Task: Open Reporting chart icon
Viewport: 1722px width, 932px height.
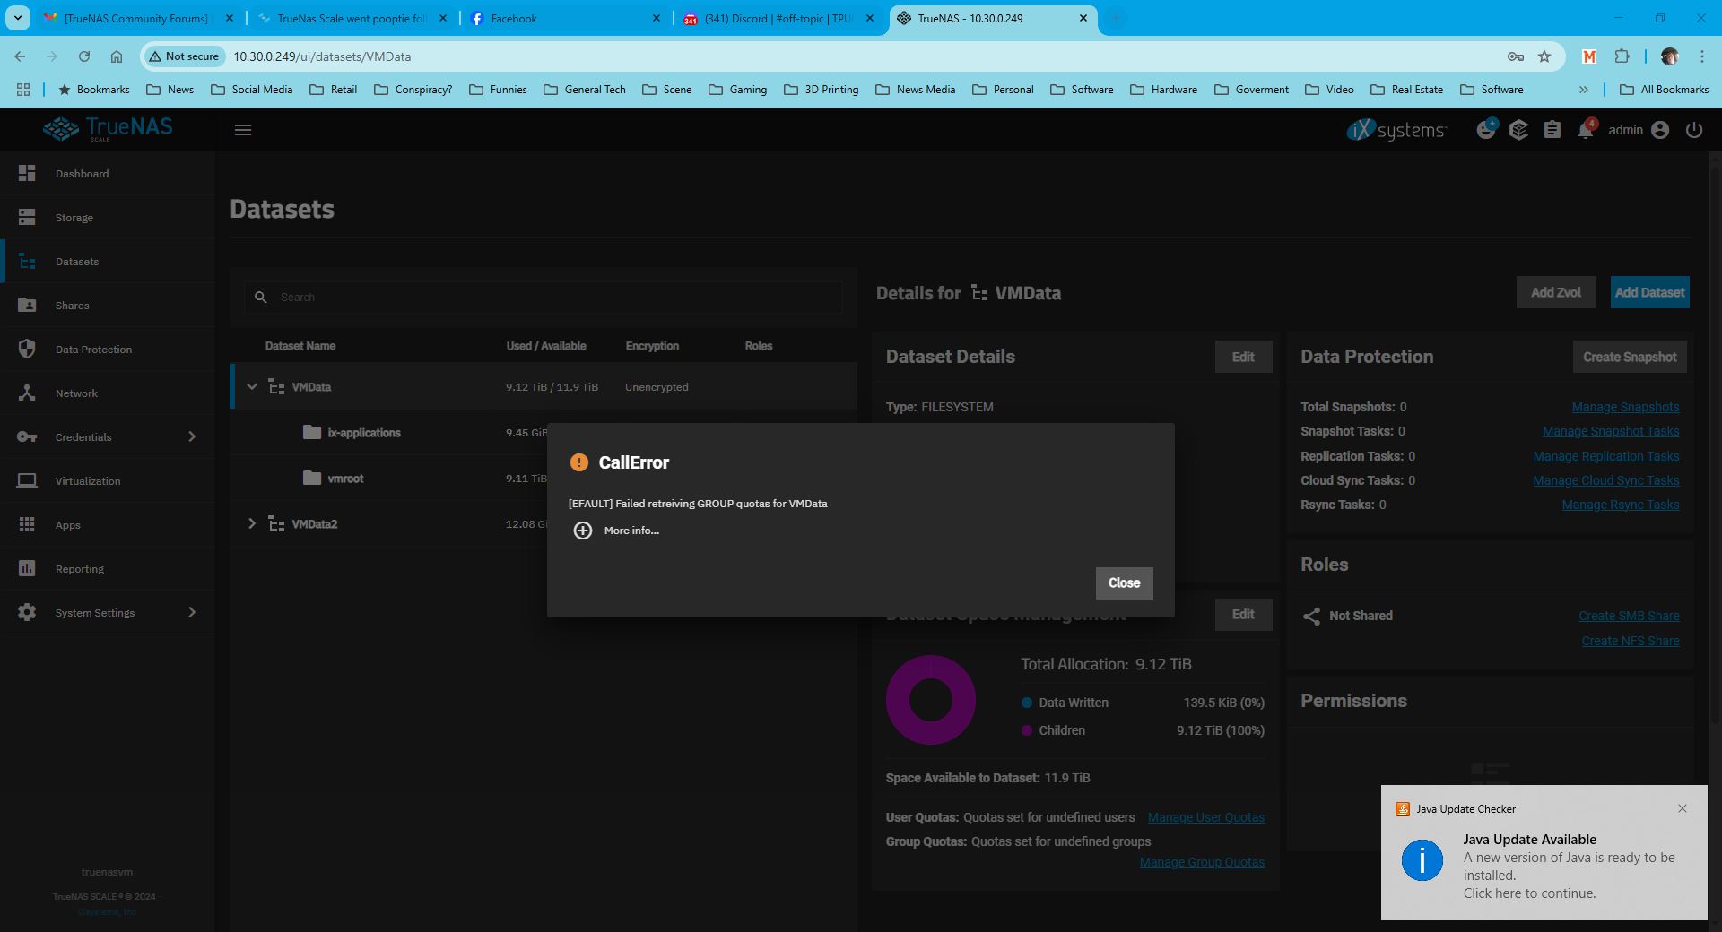Action: [x=27, y=568]
